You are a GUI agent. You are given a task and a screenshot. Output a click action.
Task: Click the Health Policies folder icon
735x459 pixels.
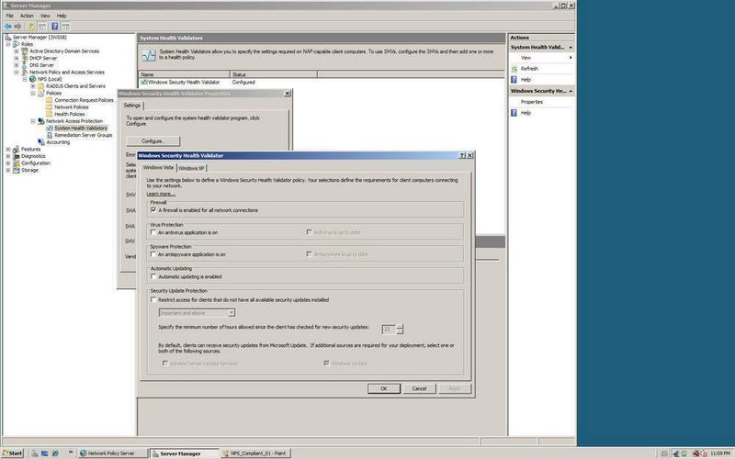tap(50, 114)
